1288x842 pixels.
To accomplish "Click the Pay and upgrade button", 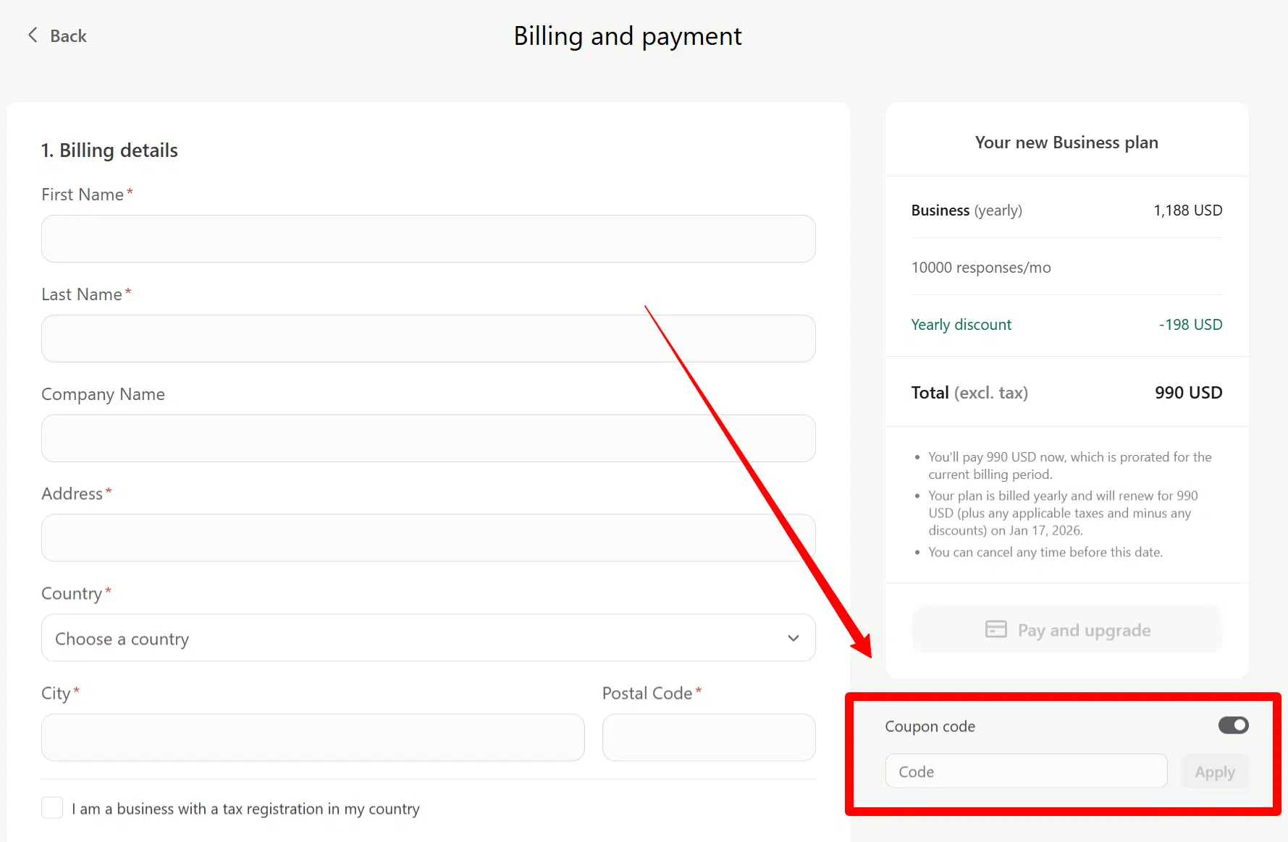I will pos(1067,629).
